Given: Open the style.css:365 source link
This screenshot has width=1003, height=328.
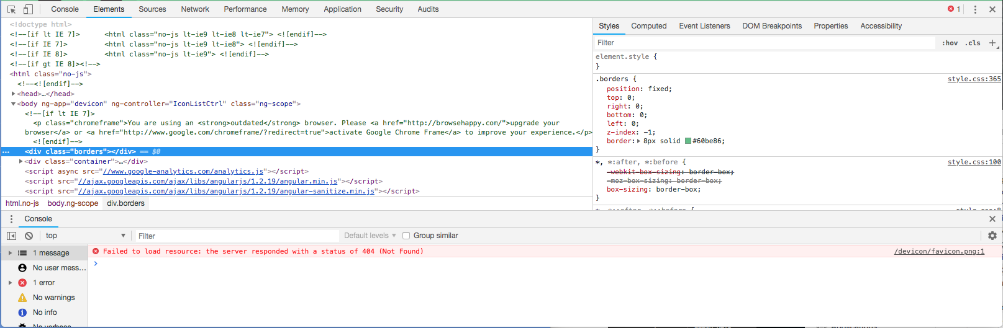Looking at the screenshot, I should tap(974, 79).
